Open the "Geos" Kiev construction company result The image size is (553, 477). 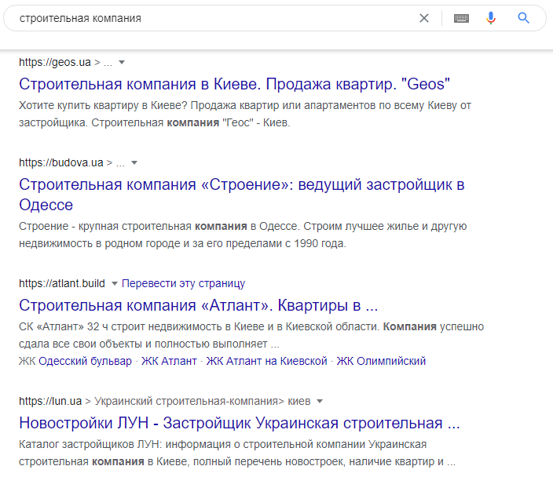pos(234,84)
